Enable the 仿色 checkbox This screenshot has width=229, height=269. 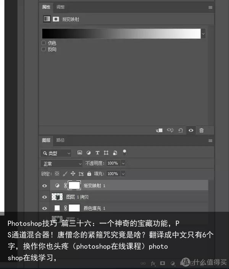click(44, 43)
